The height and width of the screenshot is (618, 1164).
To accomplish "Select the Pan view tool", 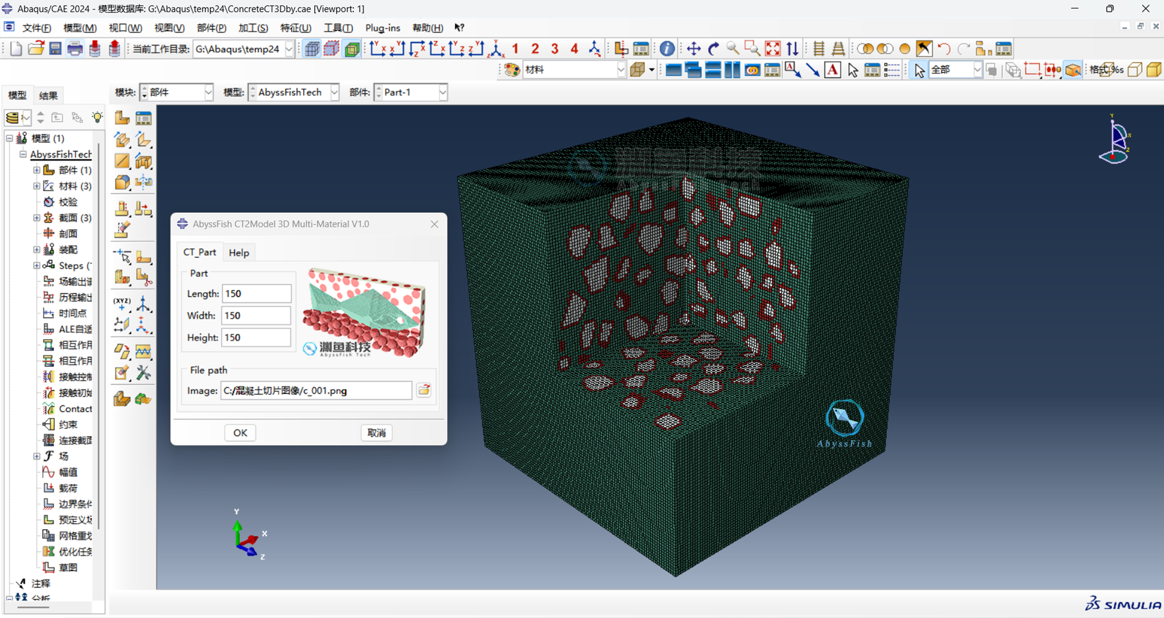I will pyautogui.click(x=694, y=49).
